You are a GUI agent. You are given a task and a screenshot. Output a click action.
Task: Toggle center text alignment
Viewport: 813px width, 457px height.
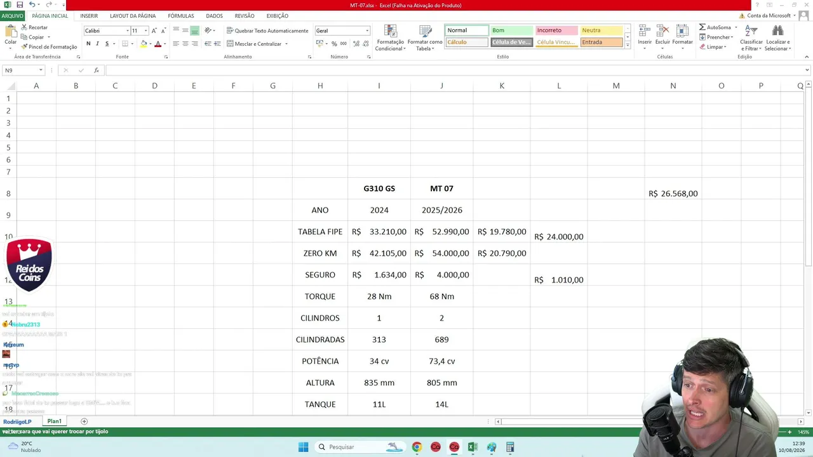[x=185, y=44]
